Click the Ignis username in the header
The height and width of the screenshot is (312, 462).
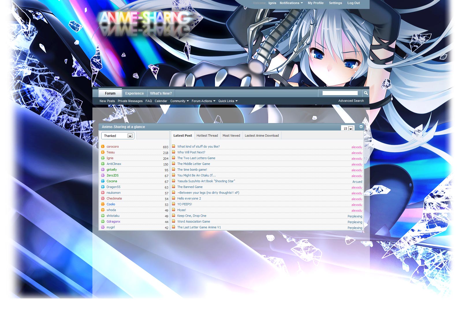tap(272, 3)
